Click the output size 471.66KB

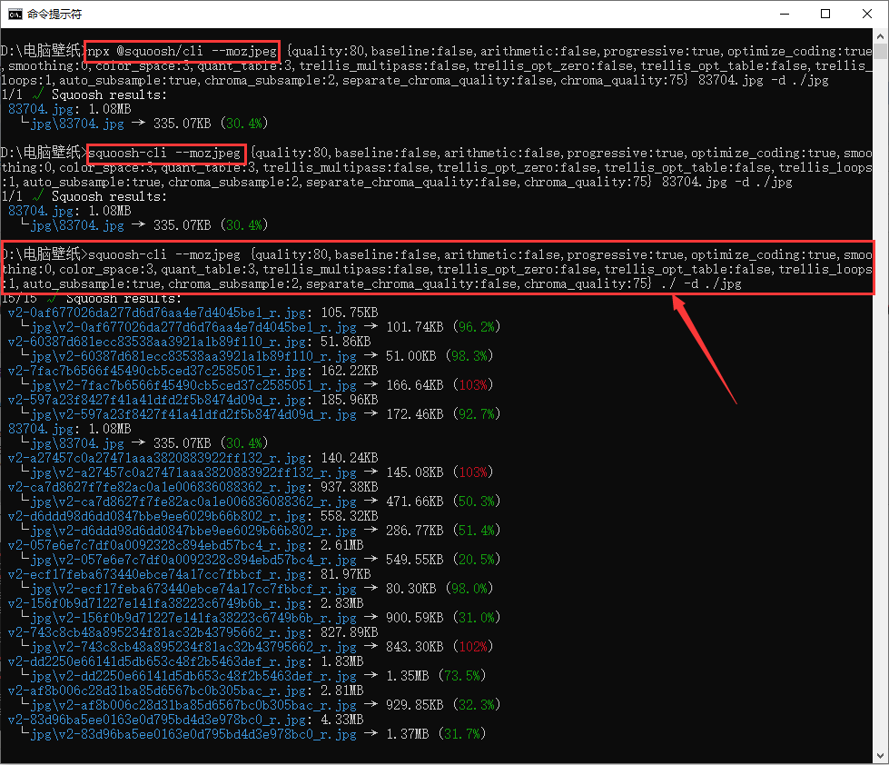[x=414, y=502]
